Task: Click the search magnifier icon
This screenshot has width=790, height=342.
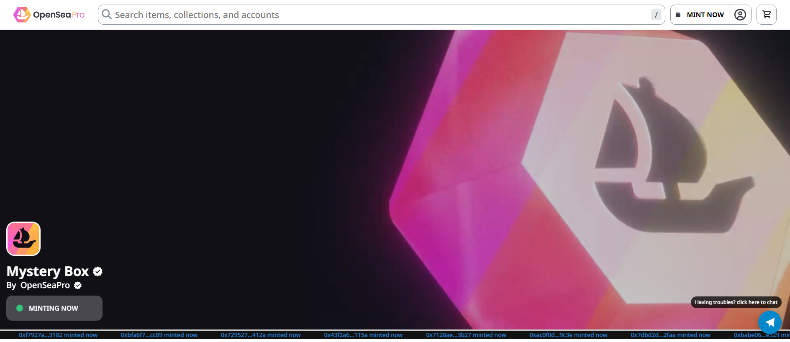Action: pos(107,15)
